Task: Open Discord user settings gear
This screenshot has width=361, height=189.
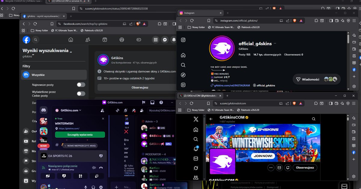Action: [x=101, y=187]
